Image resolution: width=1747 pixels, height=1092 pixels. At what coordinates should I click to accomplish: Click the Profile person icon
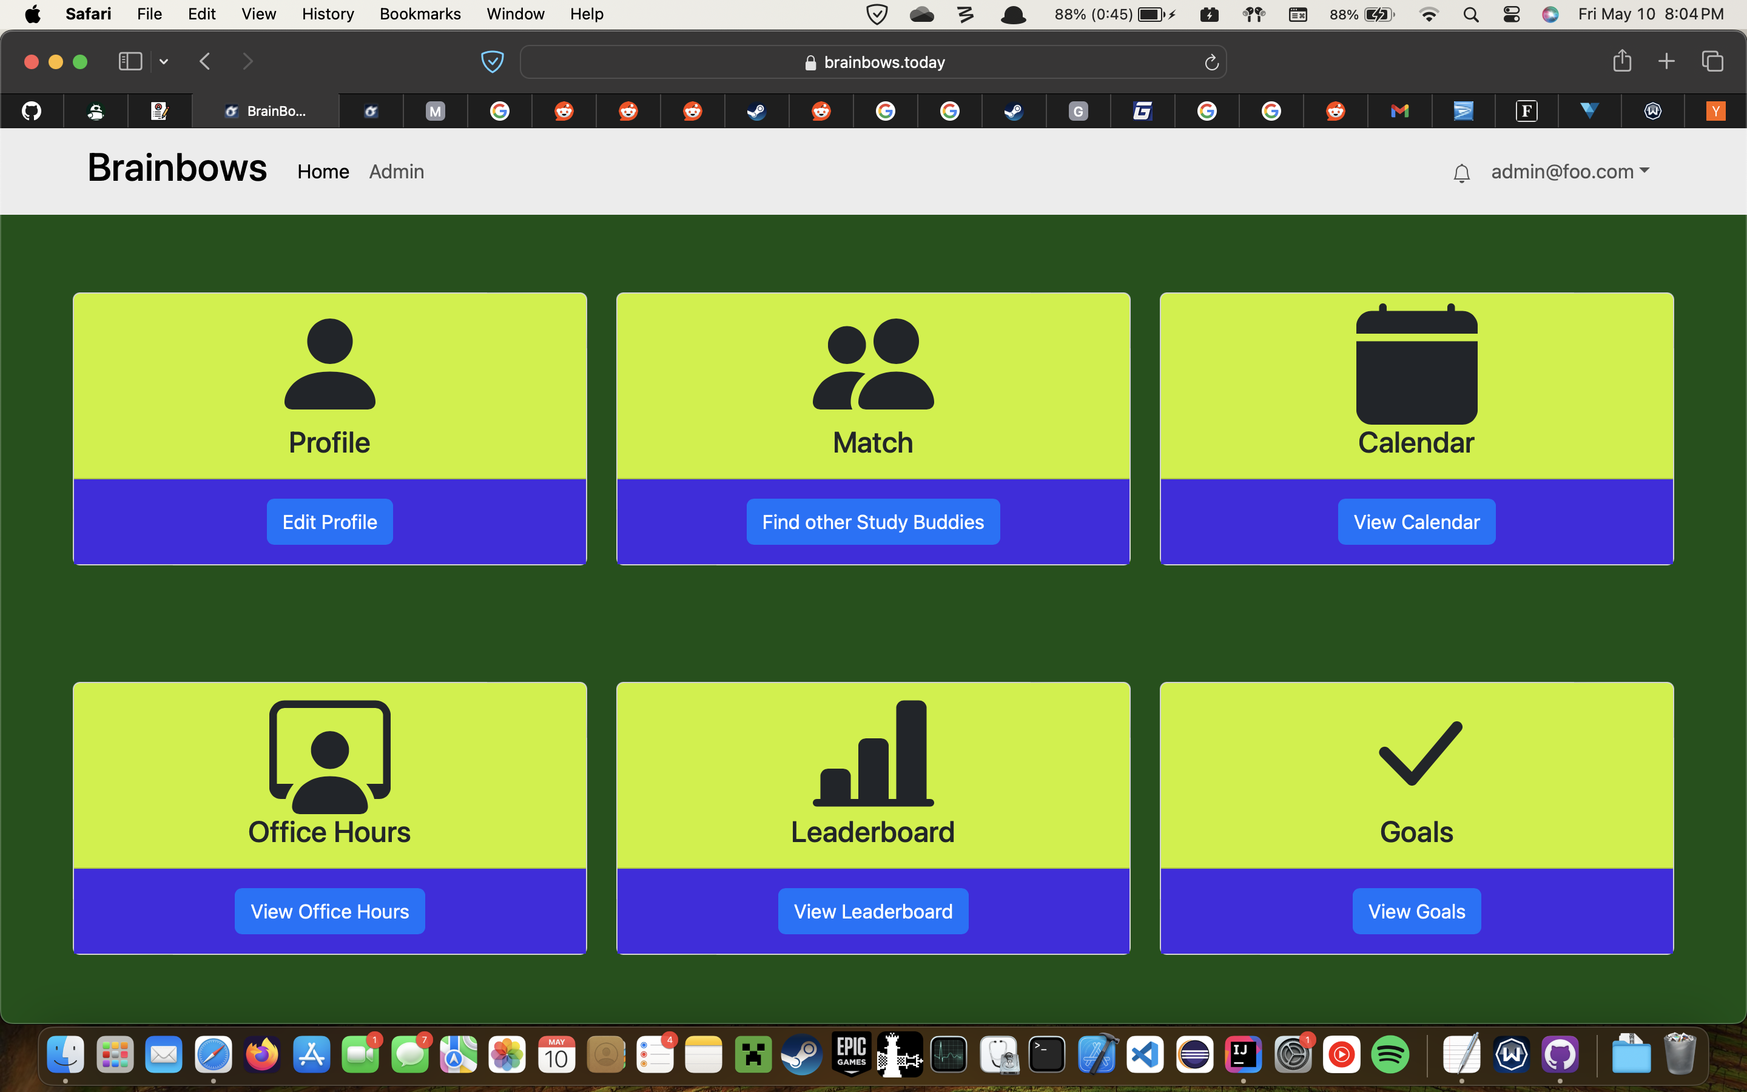pyautogui.click(x=330, y=364)
